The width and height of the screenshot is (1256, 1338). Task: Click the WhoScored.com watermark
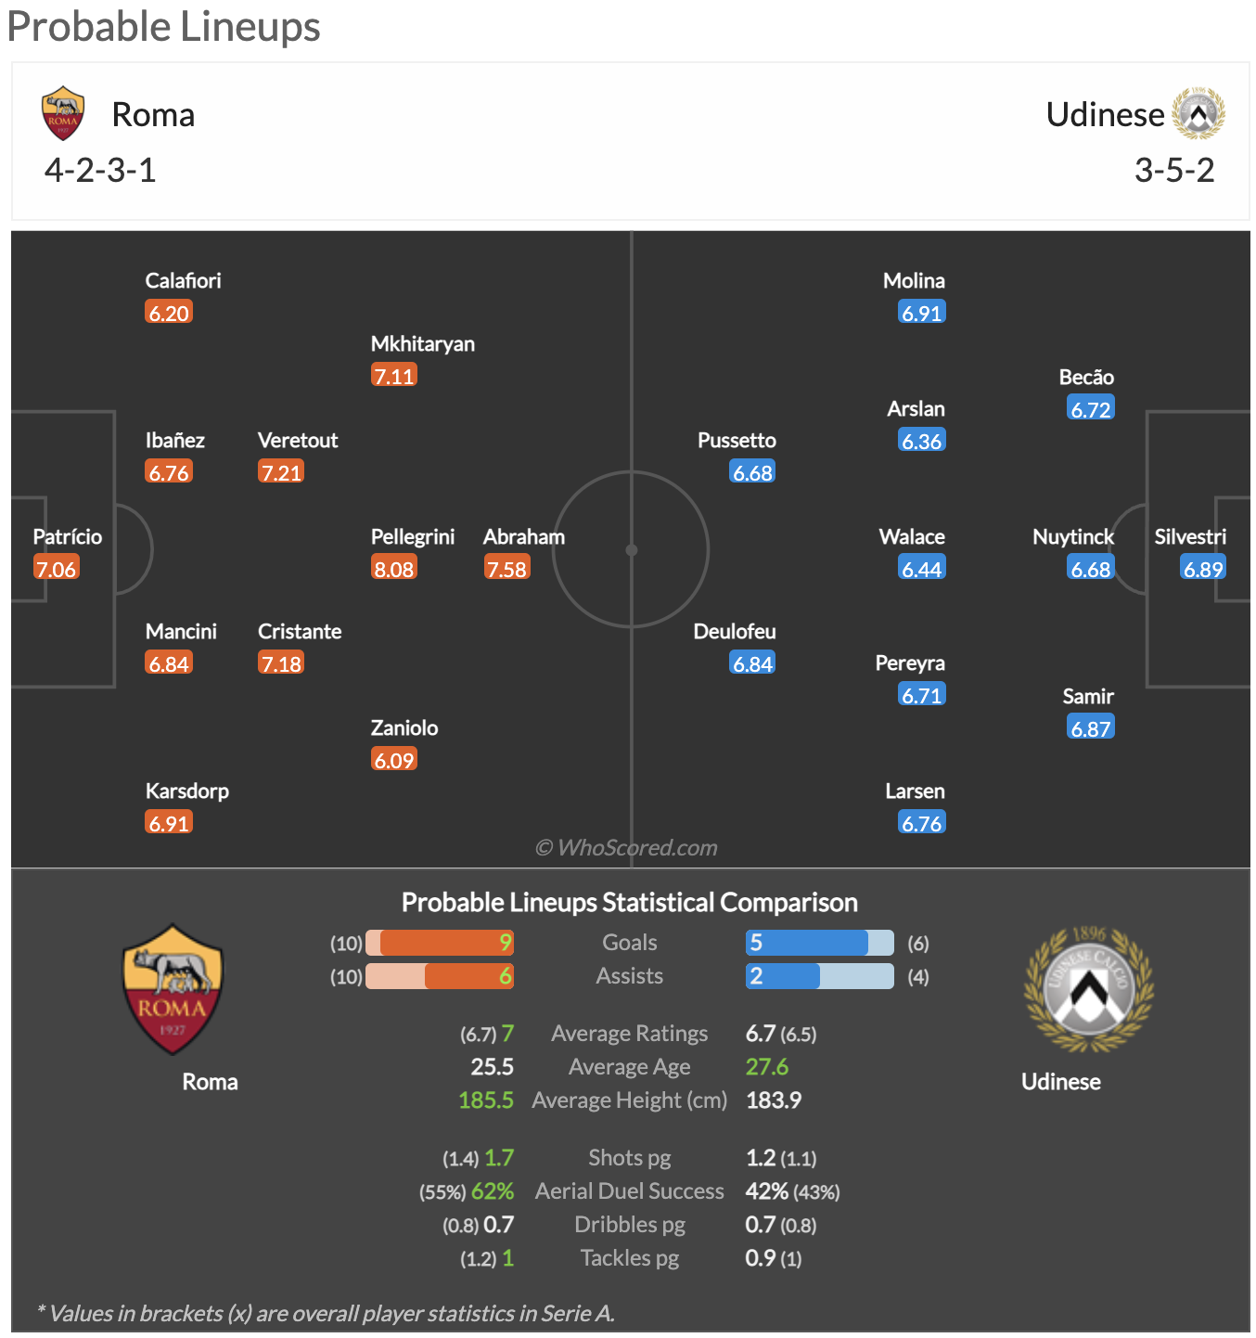click(x=627, y=847)
